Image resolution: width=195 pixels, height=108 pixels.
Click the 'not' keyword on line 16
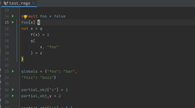pyautogui.click(x=25, y=29)
